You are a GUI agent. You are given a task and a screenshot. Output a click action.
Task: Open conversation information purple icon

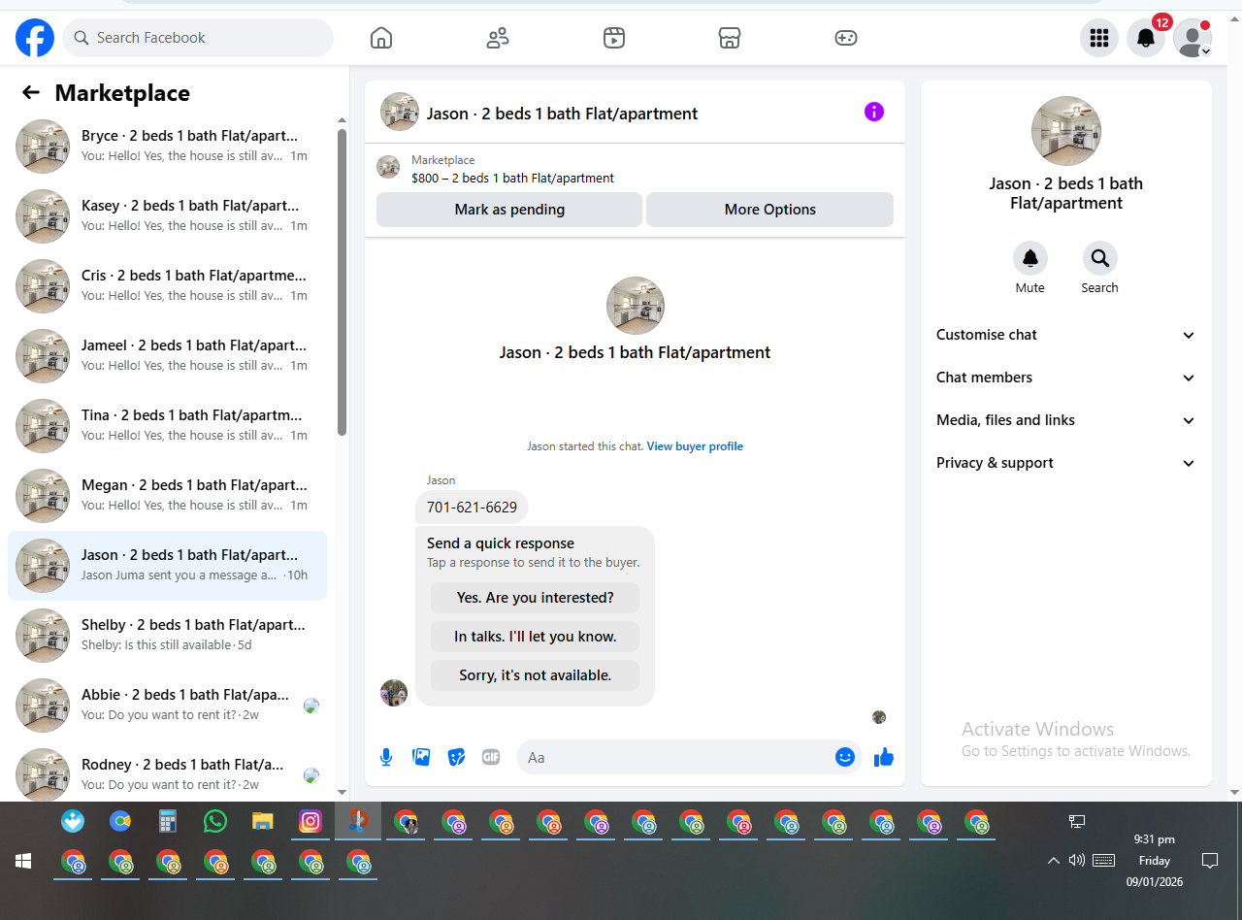[x=874, y=112]
